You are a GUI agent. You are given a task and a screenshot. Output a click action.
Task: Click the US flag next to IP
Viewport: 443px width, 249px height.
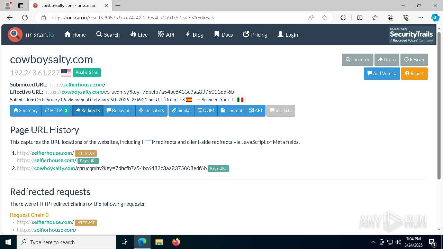coord(66,73)
